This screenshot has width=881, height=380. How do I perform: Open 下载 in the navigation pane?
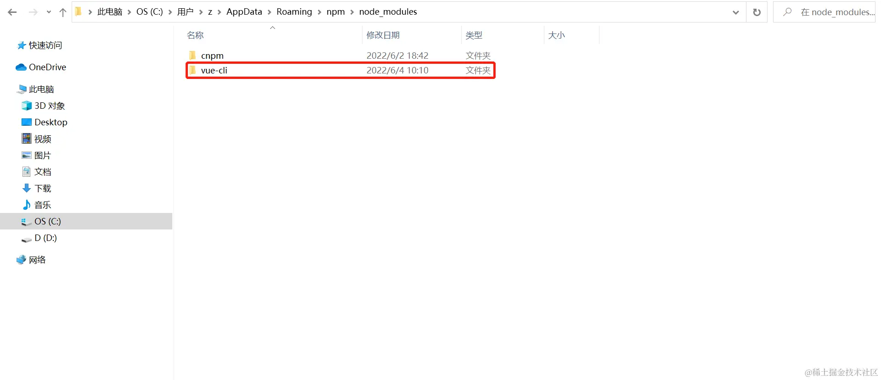click(43, 188)
